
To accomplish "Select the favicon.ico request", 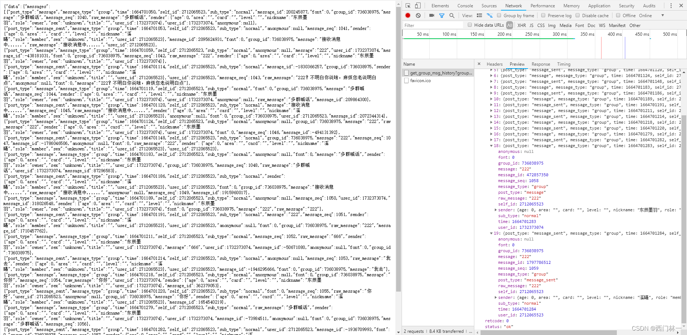I will [421, 80].
